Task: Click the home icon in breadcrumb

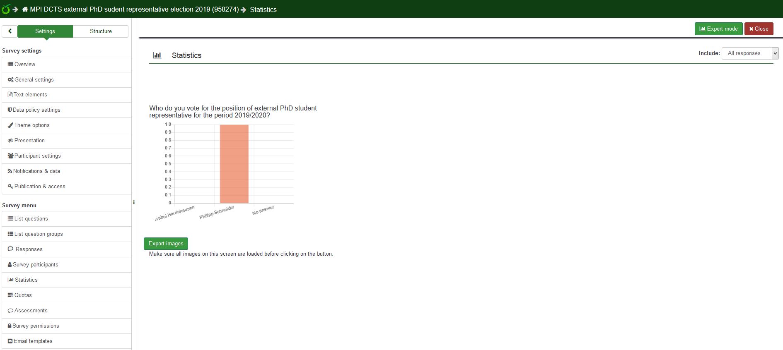Action: coord(25,9)
